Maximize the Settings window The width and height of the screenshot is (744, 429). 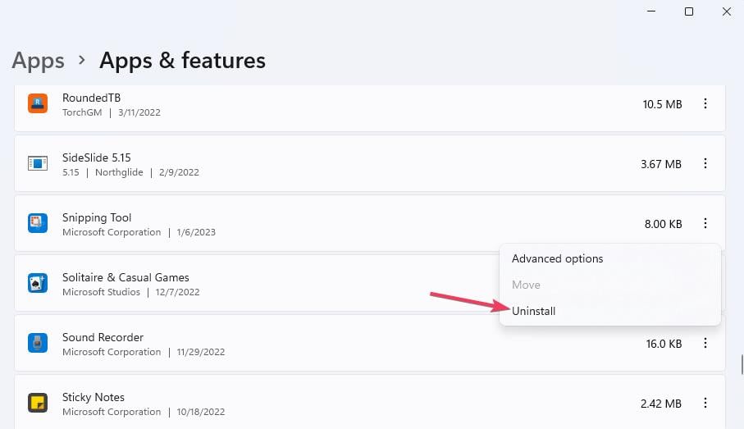689,11
